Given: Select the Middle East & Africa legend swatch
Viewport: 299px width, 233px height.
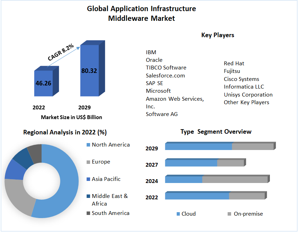Looking at the screenshot, I should click(88, 196).
